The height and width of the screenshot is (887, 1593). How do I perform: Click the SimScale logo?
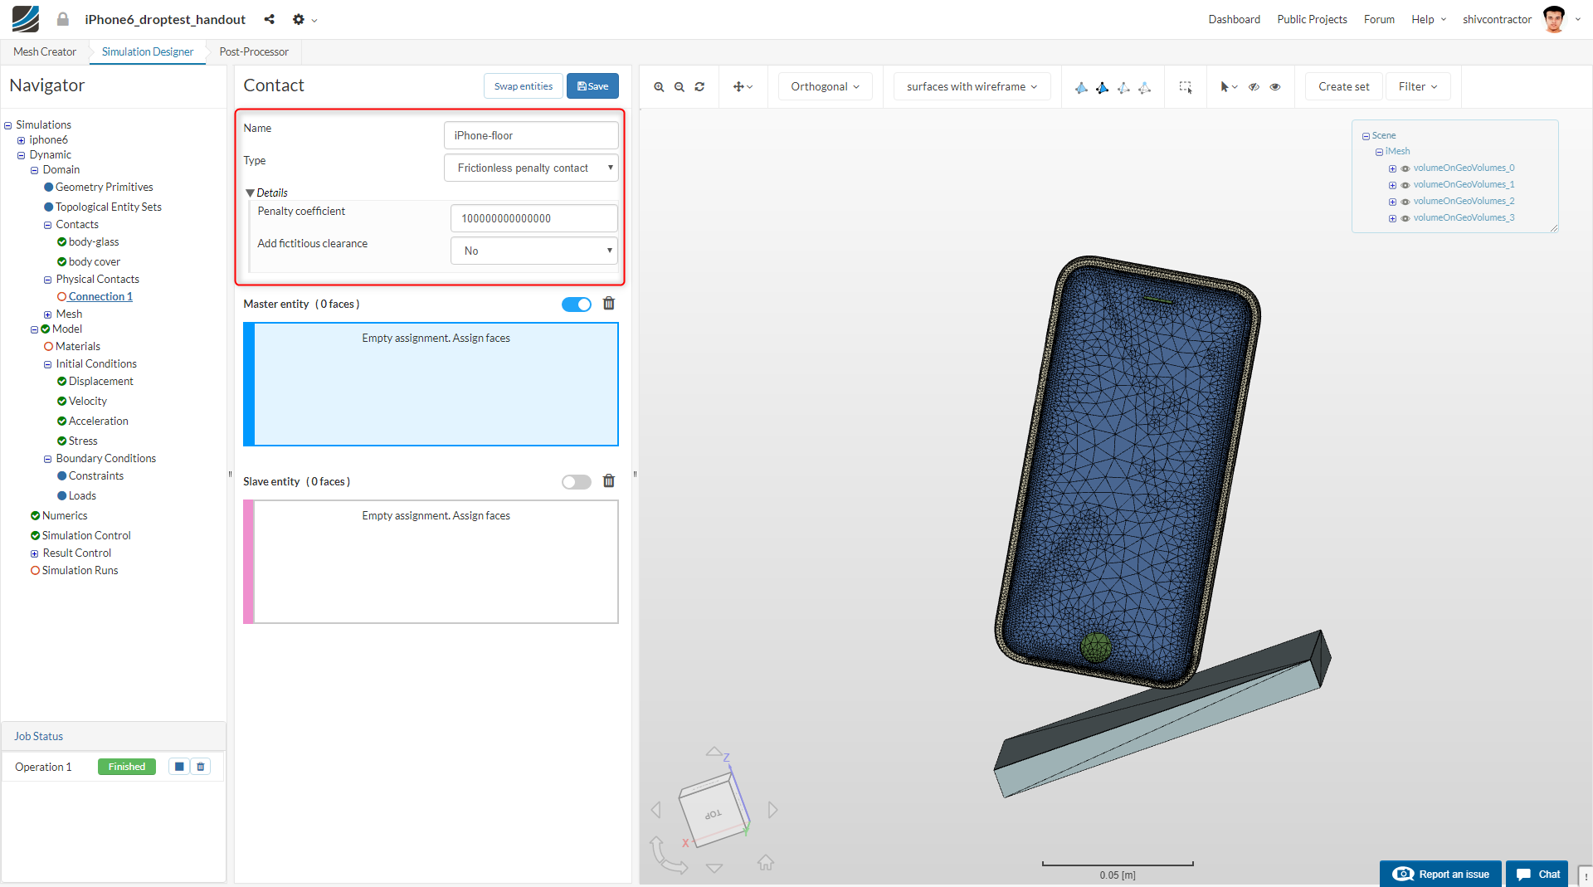point(26,19)
